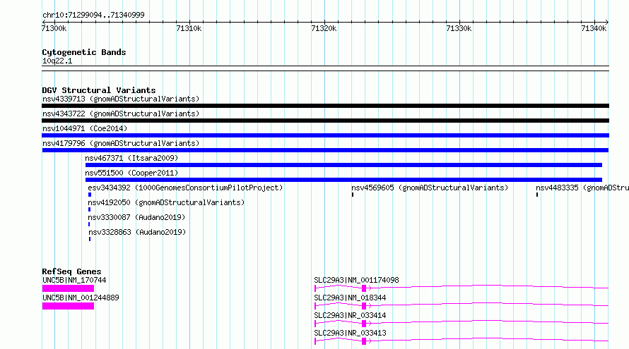Open variant label nsv467371 (Itsara2009)
Image resolution: width=629 pixels, height=349 pixels.
point(131,158)
